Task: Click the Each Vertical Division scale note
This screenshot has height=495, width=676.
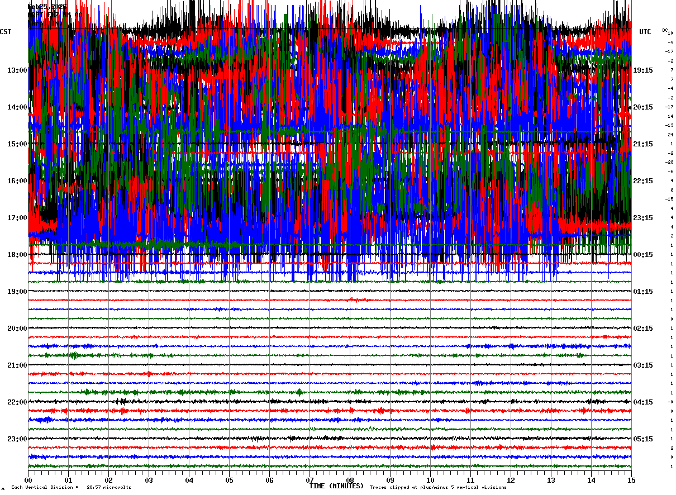Action: (71, 487)
